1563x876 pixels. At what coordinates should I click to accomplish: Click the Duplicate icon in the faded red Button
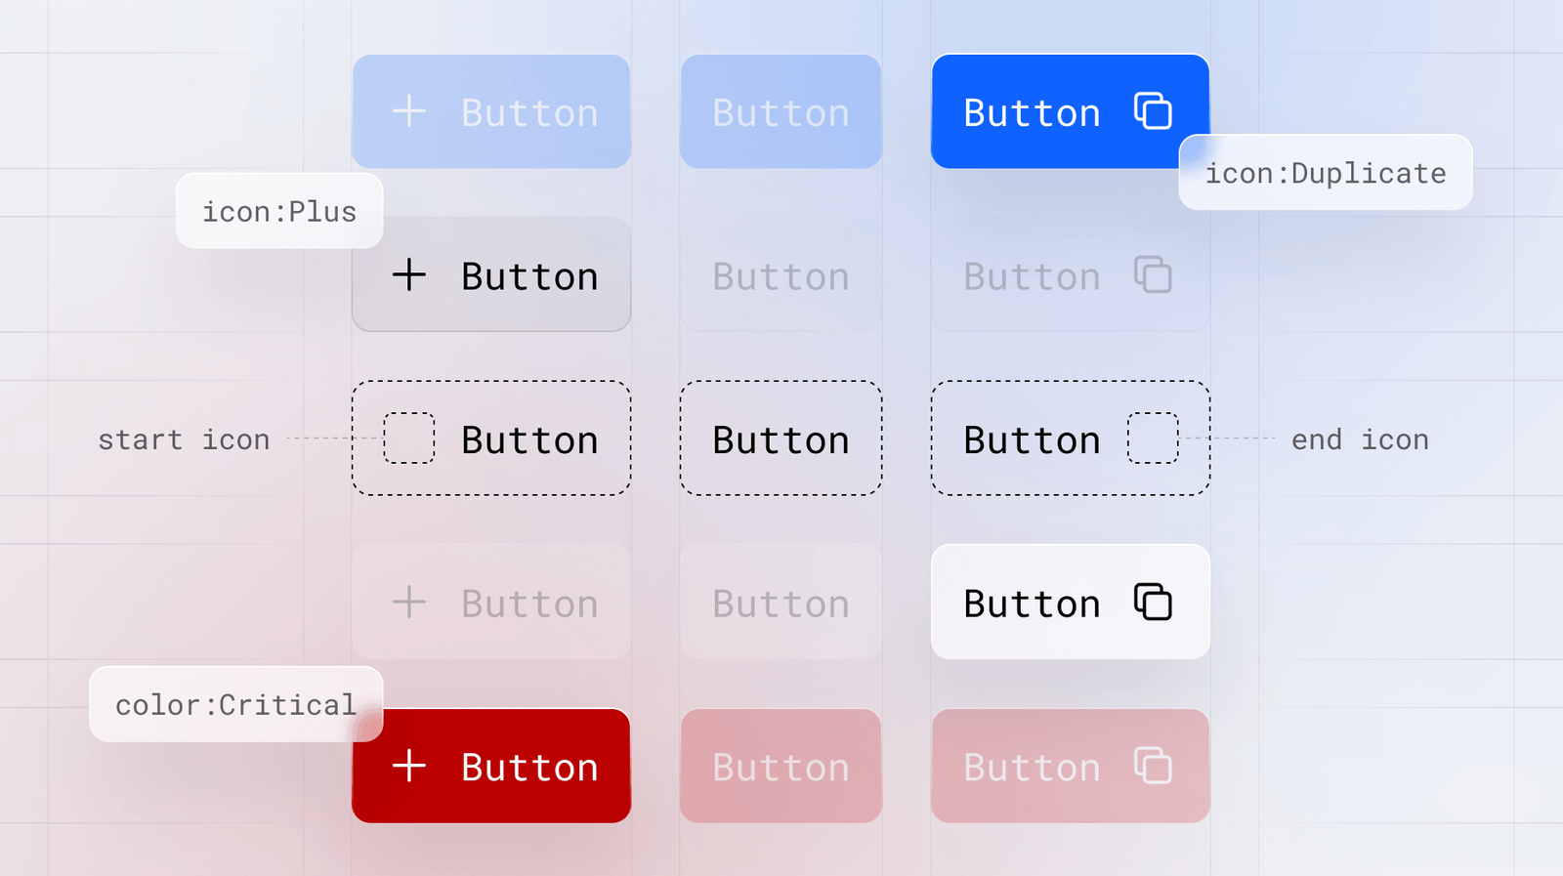coord(1153,767)
